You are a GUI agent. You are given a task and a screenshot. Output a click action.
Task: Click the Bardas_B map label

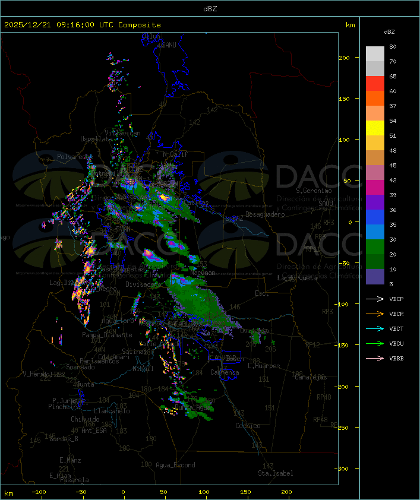tap(64, 439)
